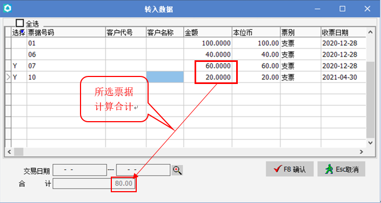The image size is (381, 203).
Task: Click the 收票日期 column header
Action: click(x=343, y=32)
